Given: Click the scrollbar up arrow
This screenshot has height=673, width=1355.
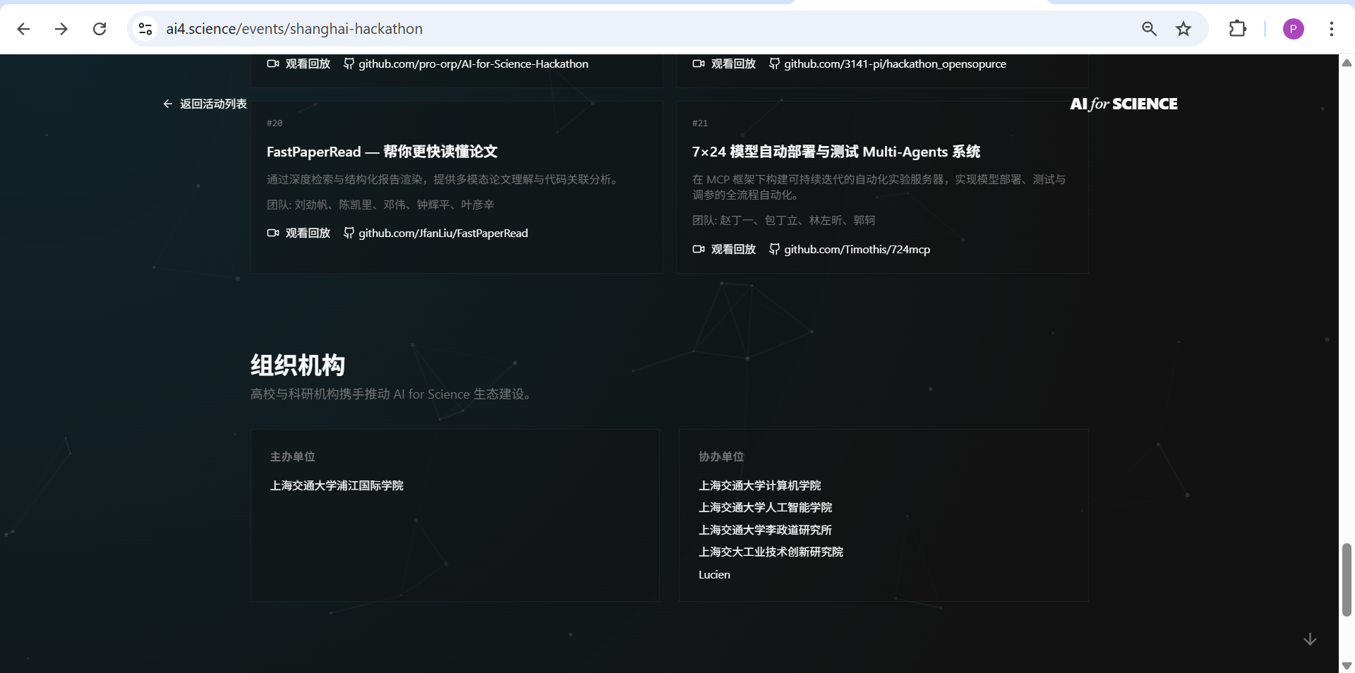Looking at the screenshot, I should click(x=1347, y=63).
